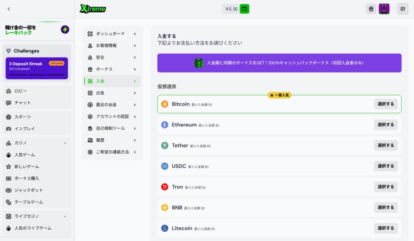Click the お客様情報 person icon
Screen dimensions: 414x241
(90, 46)
